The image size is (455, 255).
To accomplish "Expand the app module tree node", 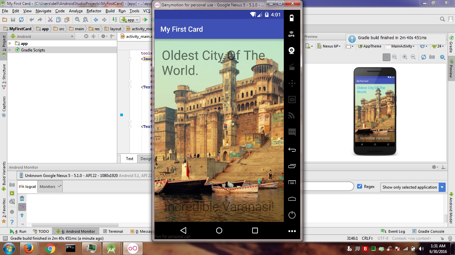I will coord(10,43).
